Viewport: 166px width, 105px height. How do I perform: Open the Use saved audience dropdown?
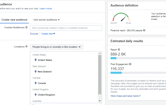[x=46, y=20]
